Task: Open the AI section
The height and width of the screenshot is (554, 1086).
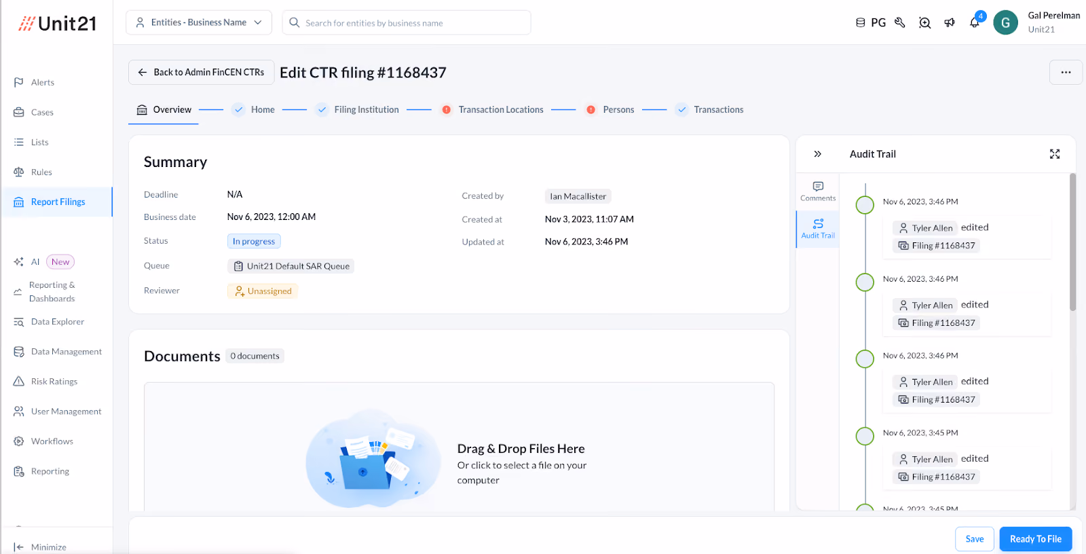Action: [35, 262]
